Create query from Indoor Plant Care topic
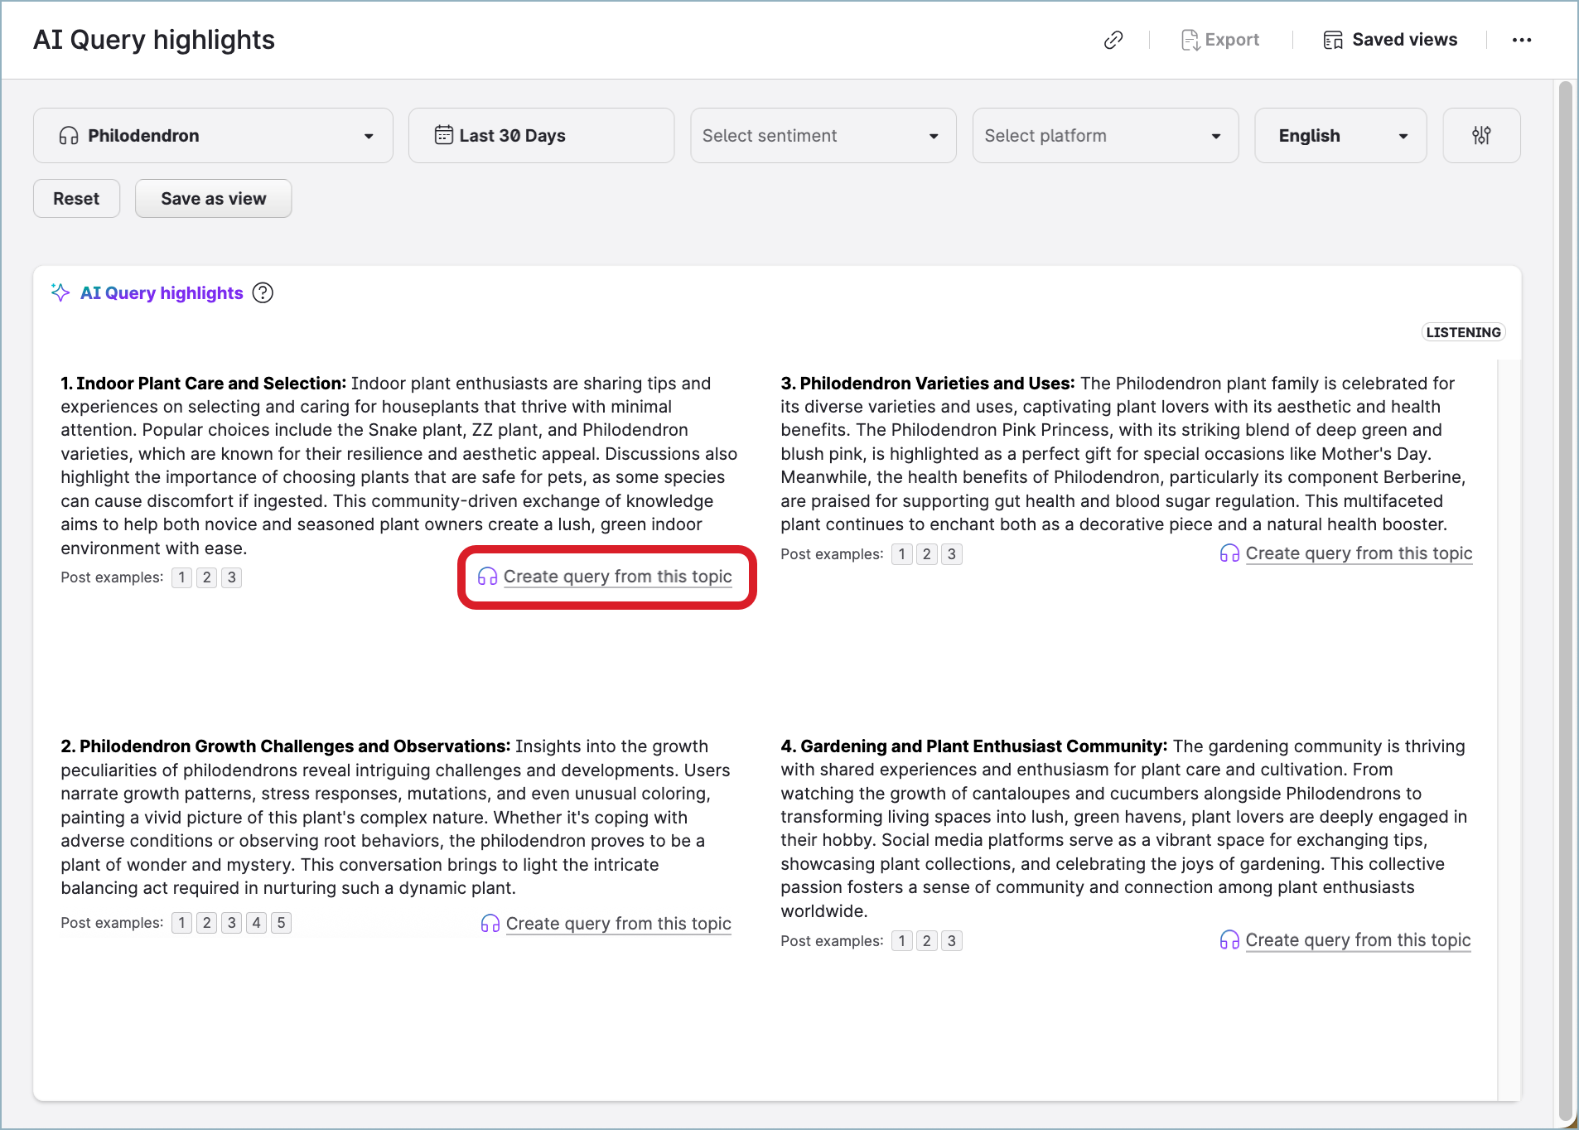This screenshot has width=1579, height=1130. (x=616, y=577)
